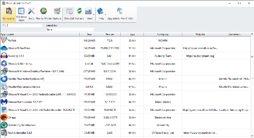Screen dimensions: 254x138
Task: Select the Malwarebytes icon
Action: tap(4, 102)
